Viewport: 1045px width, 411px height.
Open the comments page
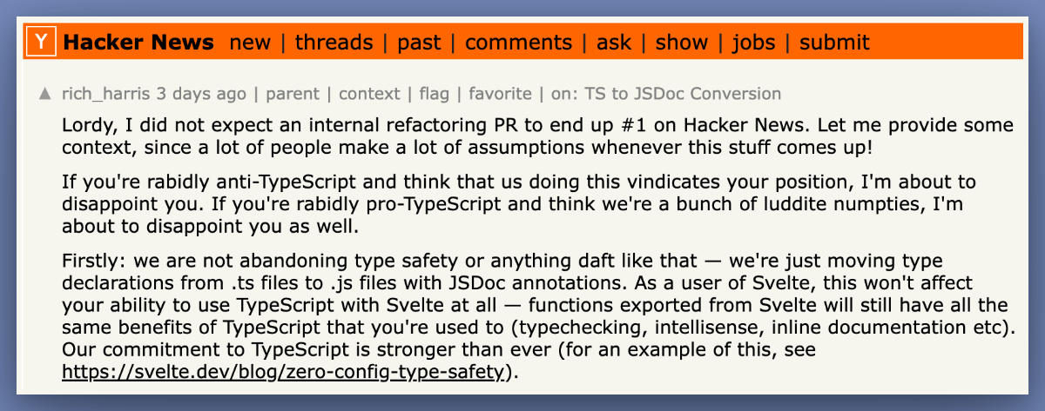518,42
